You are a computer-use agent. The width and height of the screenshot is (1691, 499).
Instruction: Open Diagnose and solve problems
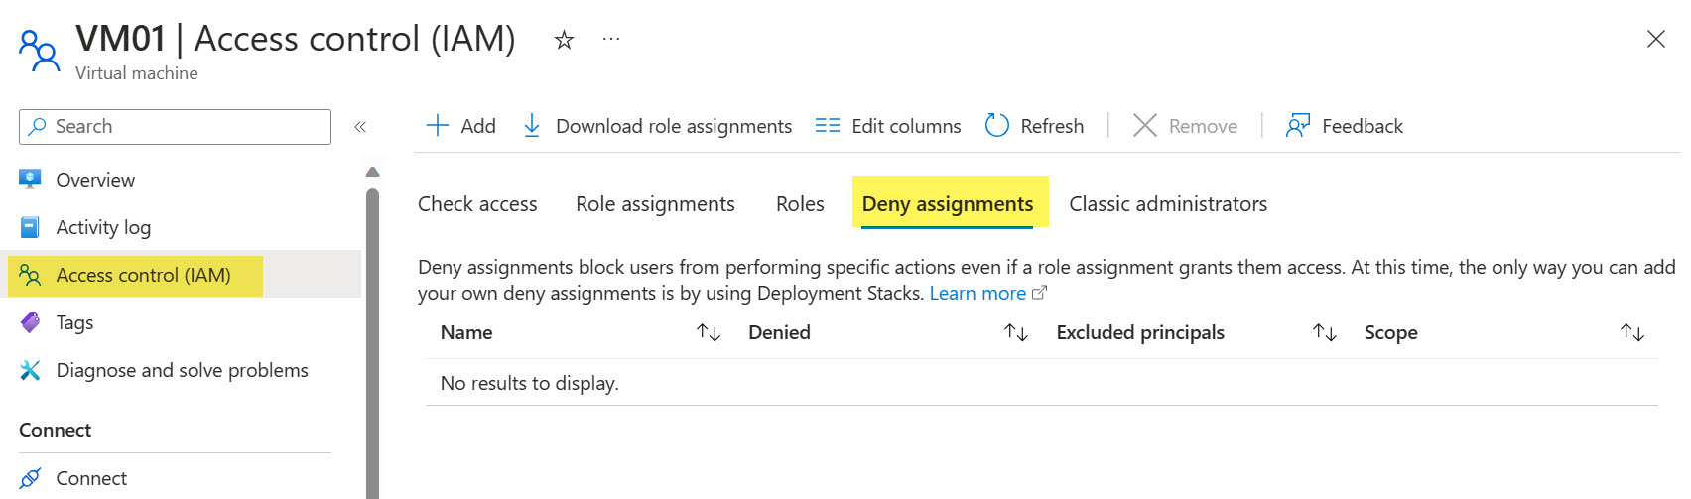coord(182,370)
